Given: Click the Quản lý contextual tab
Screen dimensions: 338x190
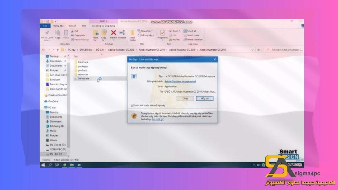Looking at the screenshot, I should coord(103,21).
